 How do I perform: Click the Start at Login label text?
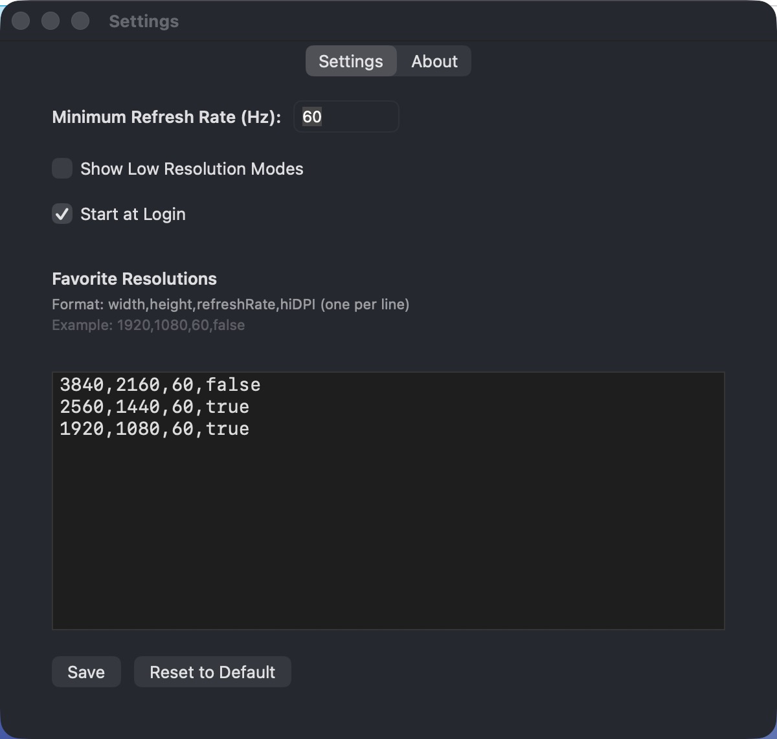(133, 214)
